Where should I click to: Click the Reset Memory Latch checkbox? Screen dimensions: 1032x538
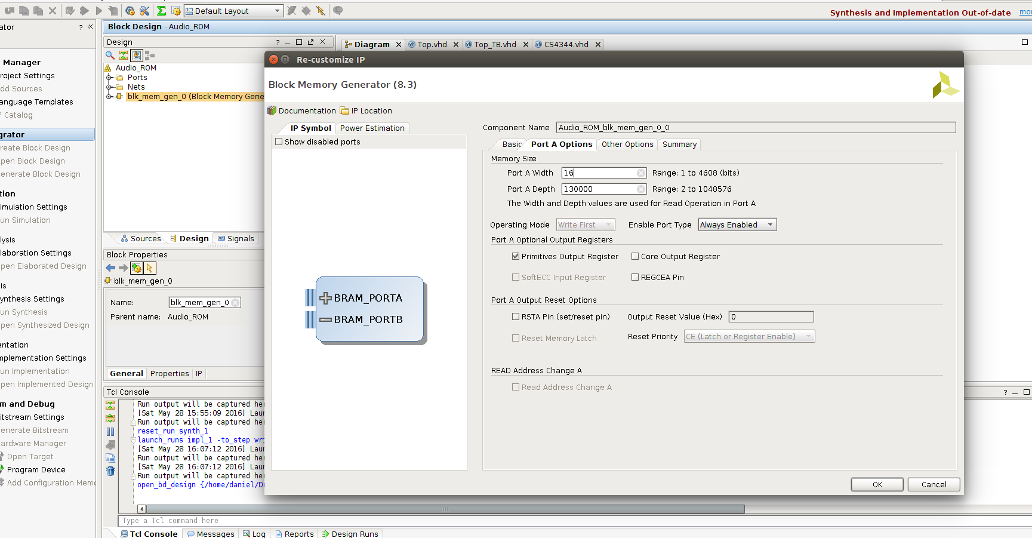516,338
